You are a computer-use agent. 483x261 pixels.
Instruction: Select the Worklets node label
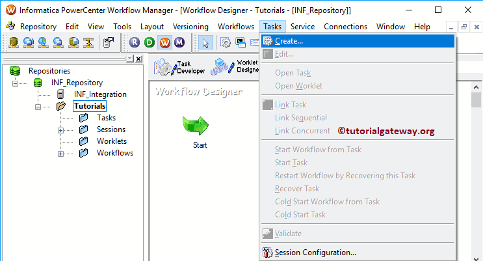point(112,141)
